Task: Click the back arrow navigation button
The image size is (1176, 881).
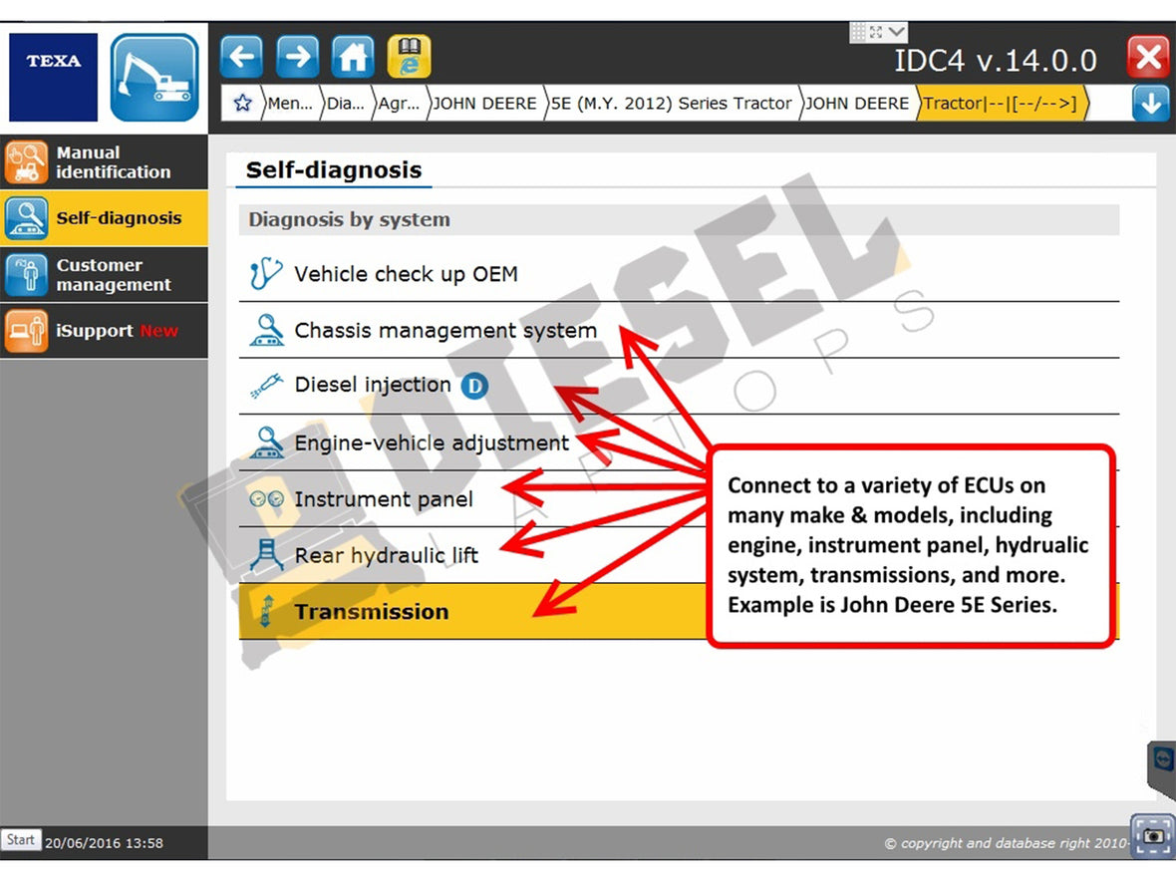Action: (x=240, y=57)
